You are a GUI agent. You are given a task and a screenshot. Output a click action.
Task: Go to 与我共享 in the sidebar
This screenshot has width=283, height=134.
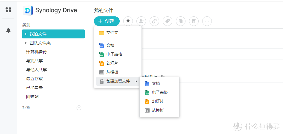pos(34,61)
